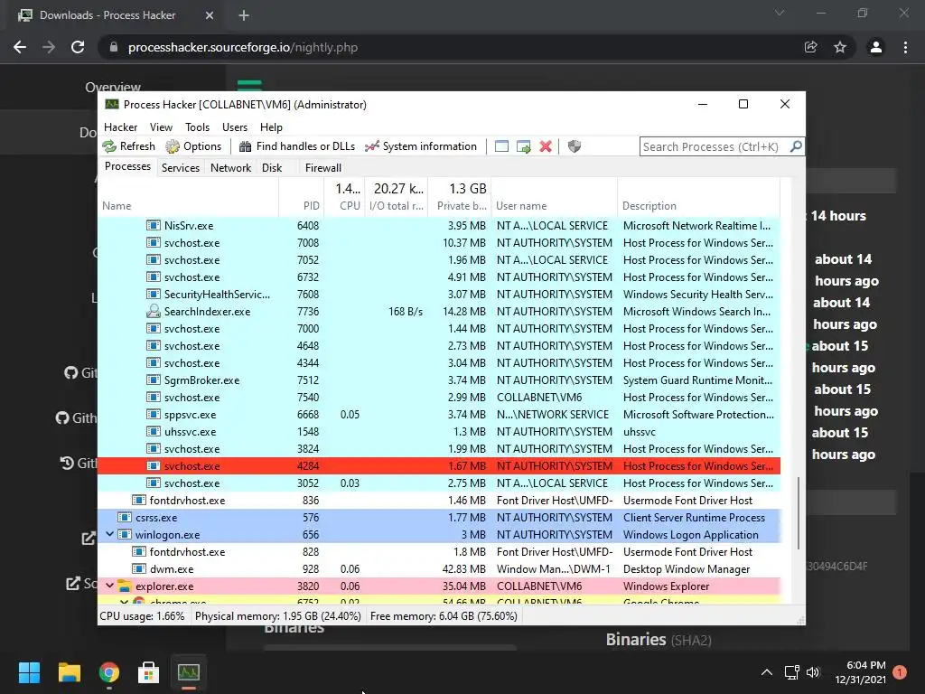925x694 pixels.
Task: Click Free memory status bar entry
Action: coord(444,616)
